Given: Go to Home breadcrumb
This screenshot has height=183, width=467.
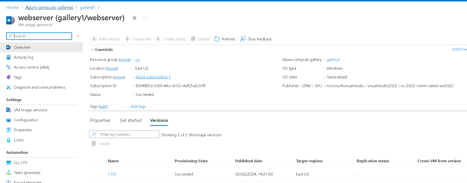Looking at the screenshot, I should click(12, 7).
